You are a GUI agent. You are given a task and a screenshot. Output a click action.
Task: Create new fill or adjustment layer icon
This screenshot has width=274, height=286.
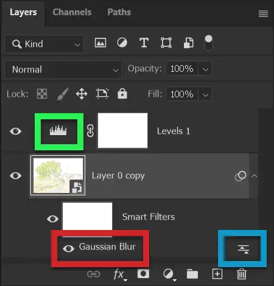coord(169,274)
